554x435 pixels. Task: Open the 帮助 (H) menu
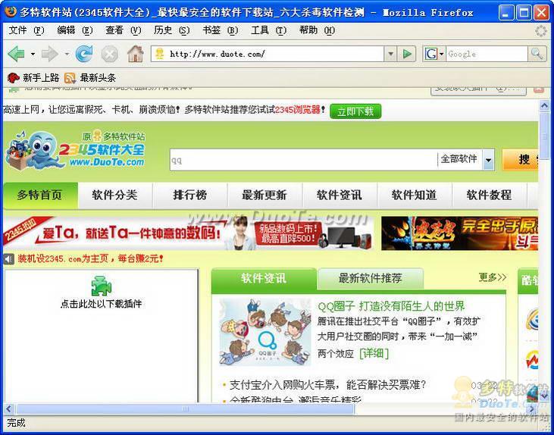pos(317,31)
